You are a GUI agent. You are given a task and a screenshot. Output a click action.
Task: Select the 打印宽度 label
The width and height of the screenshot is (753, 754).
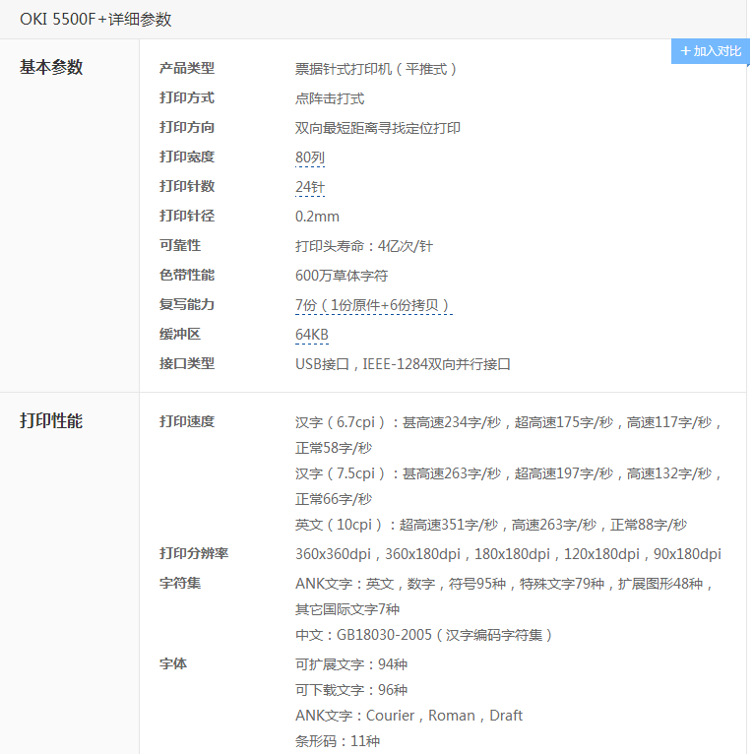(x=187, y=157)
